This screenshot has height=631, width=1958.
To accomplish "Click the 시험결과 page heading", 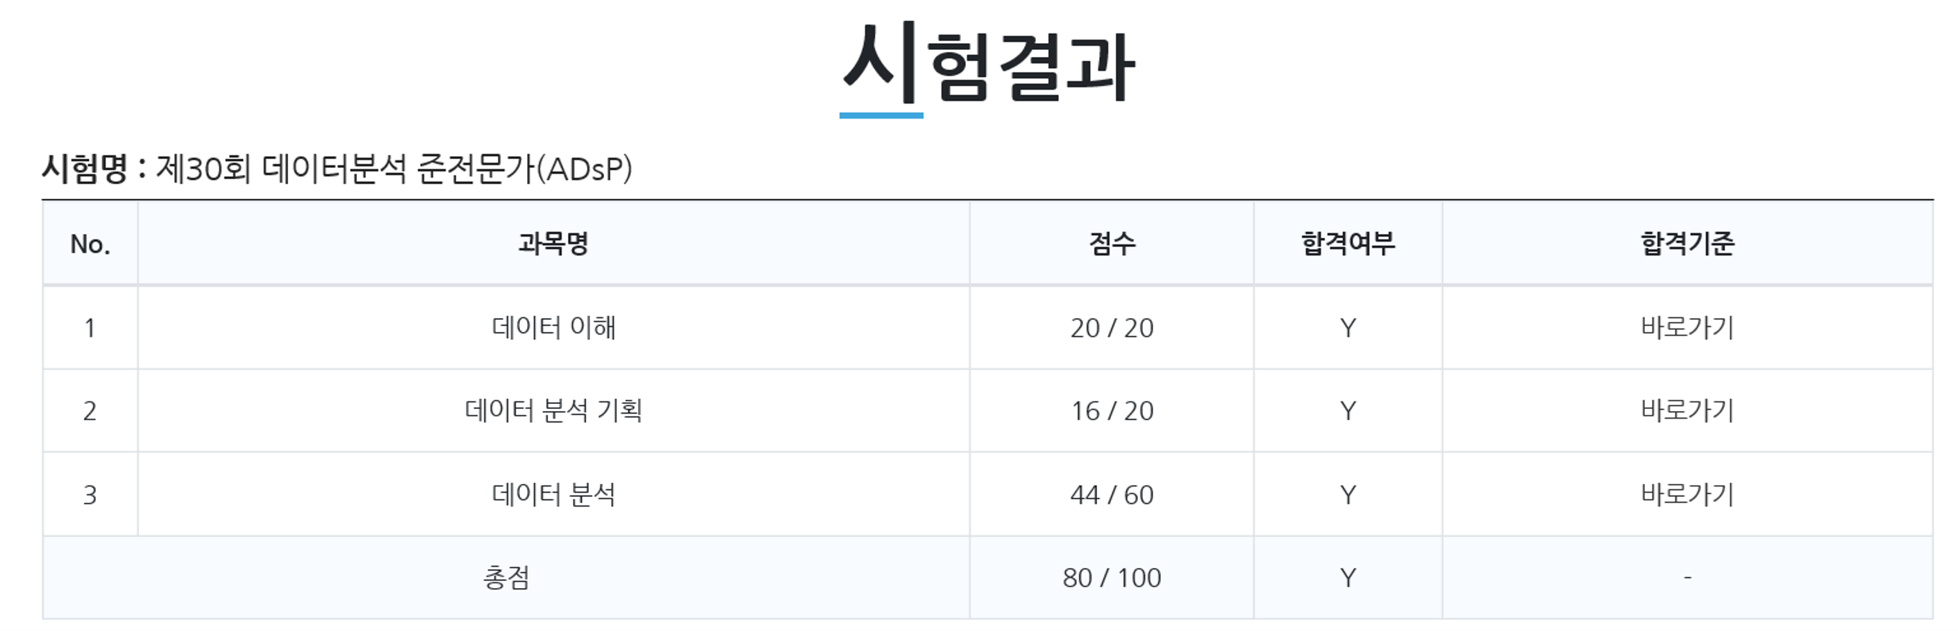I will pyautogui.click(x=988, y=64).
